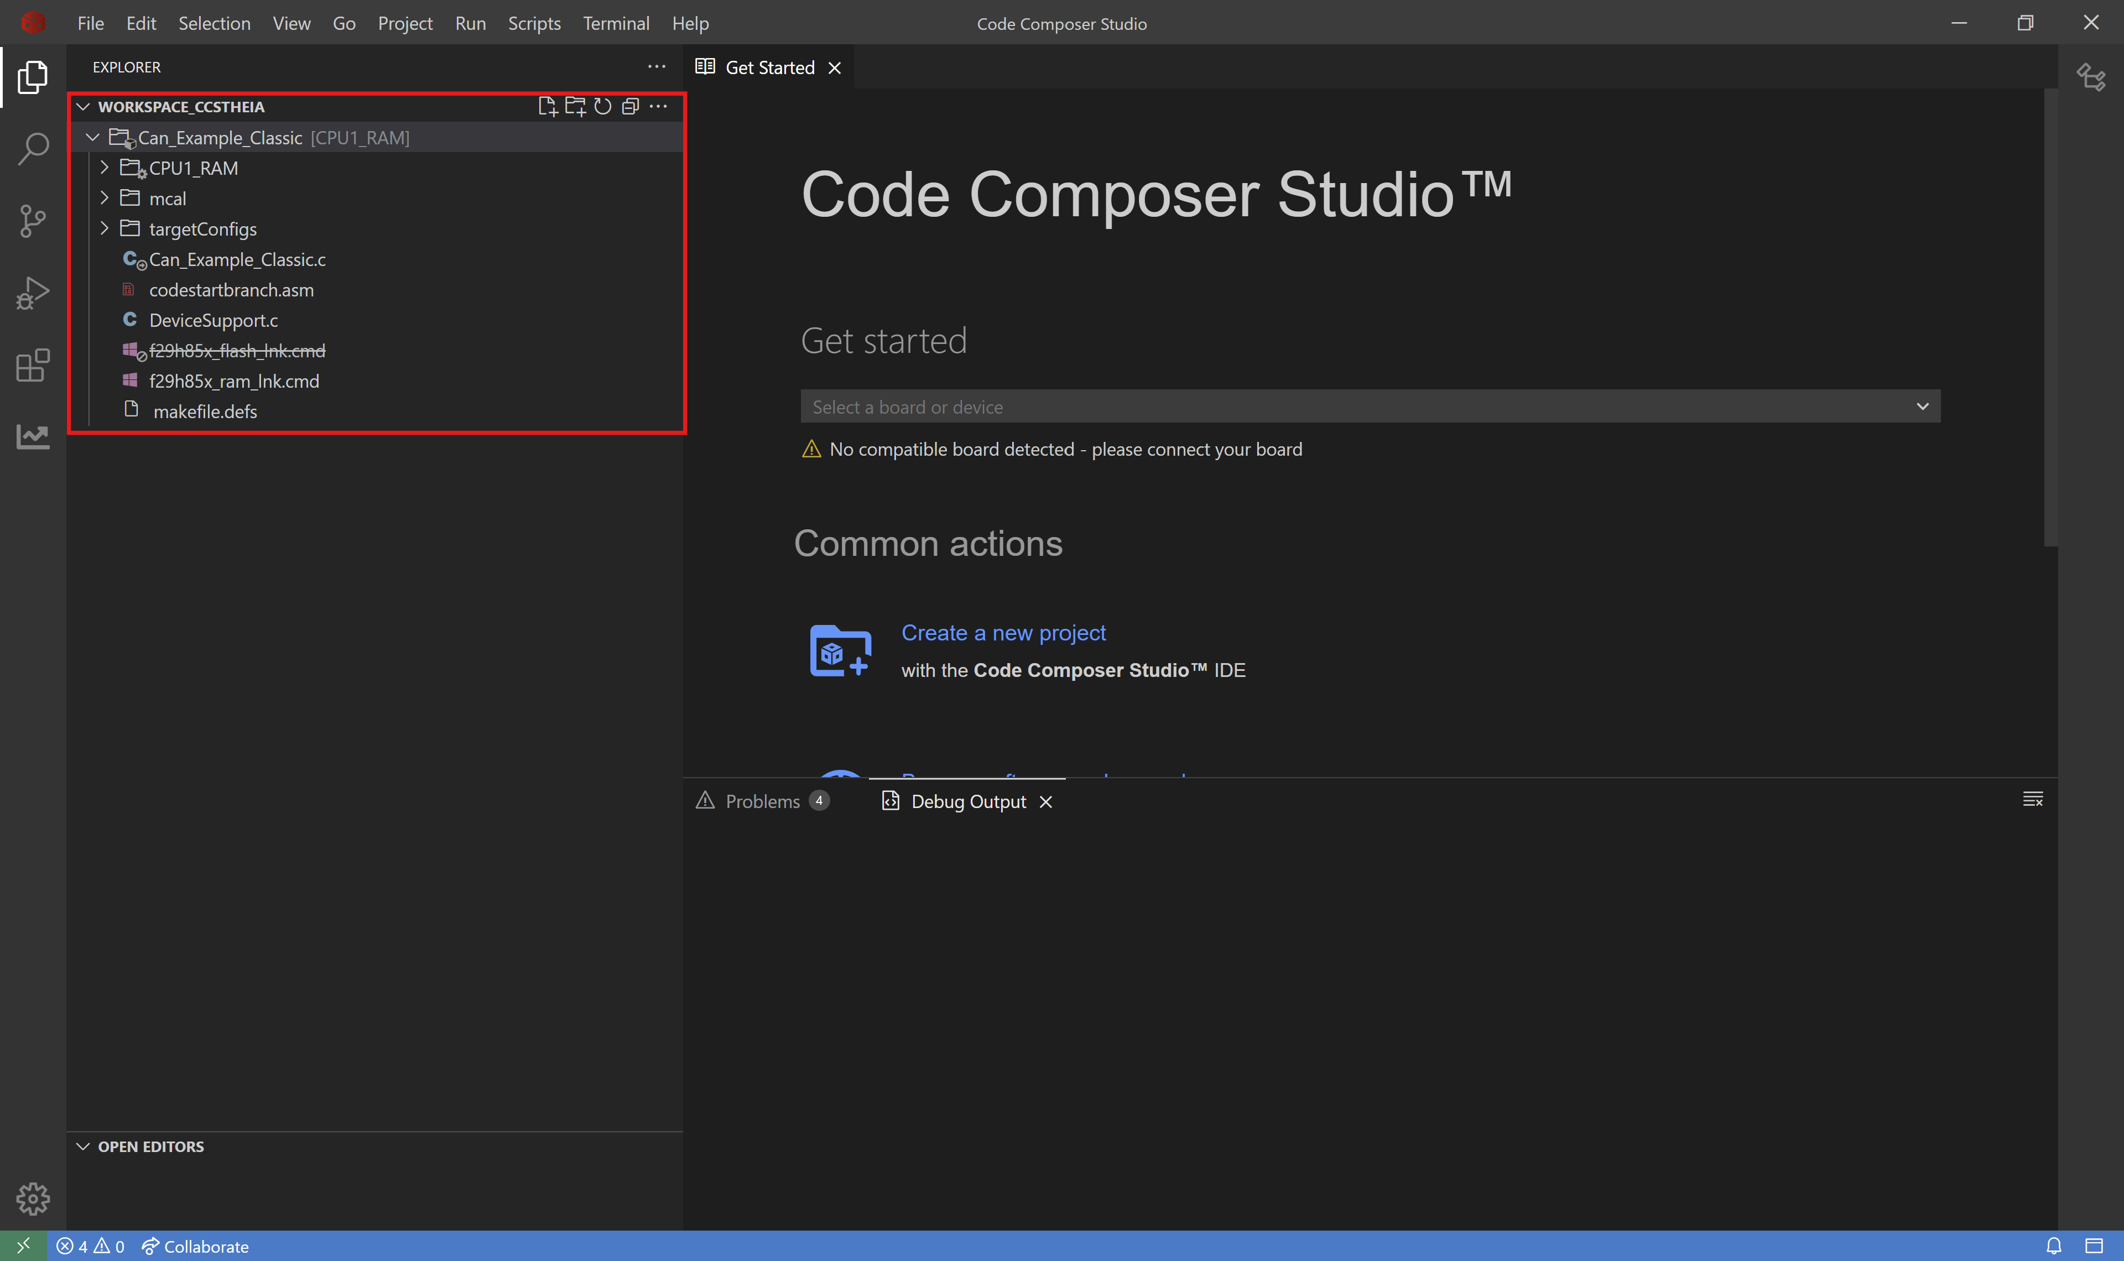2124x1261 pixels.
Task: Collapse all folders in explorer
Action: pos(631,106)
